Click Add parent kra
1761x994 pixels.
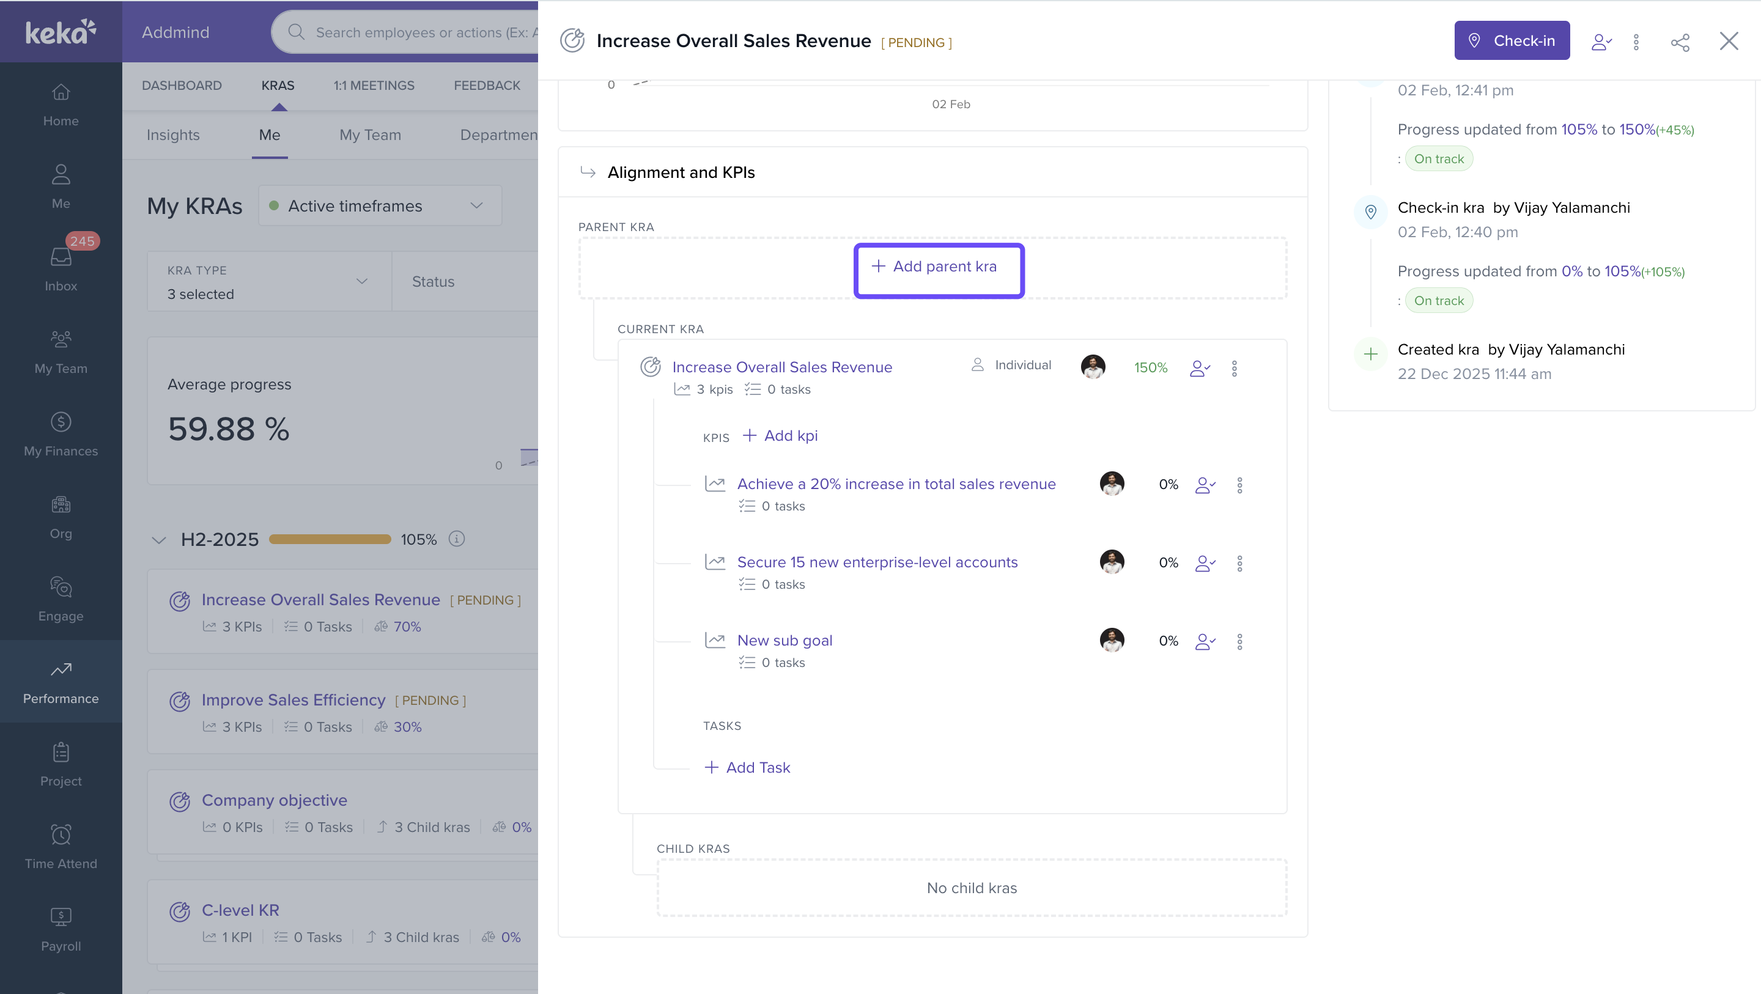tap(938, 267)
